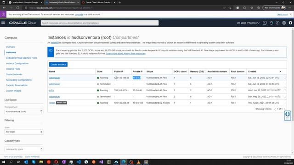Screen dimensions: 294x165
Task: Open Capacity Reservations in sidebar
Action: point(17,85)
